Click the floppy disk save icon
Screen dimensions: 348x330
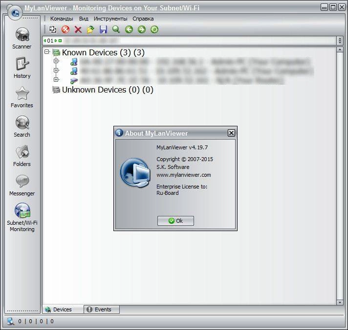pos(104,29)
